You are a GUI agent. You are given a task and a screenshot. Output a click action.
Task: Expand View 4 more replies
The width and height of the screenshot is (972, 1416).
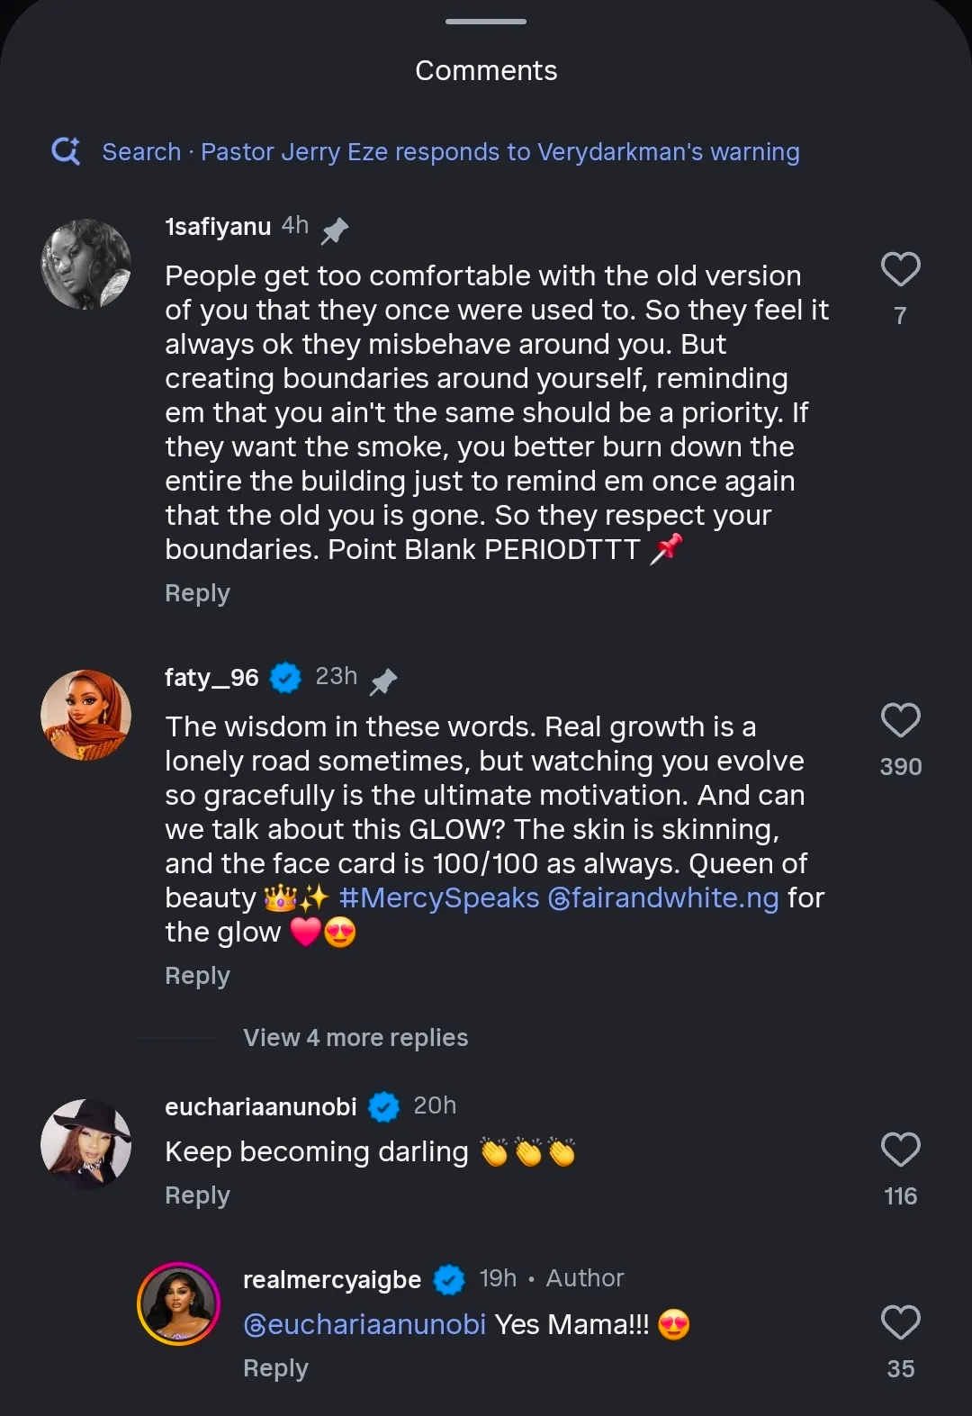click(355, 1038)
